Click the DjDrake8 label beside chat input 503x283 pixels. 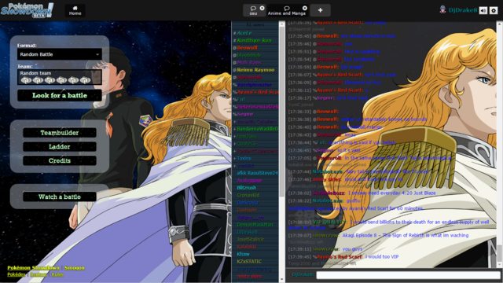click(303, 274)
